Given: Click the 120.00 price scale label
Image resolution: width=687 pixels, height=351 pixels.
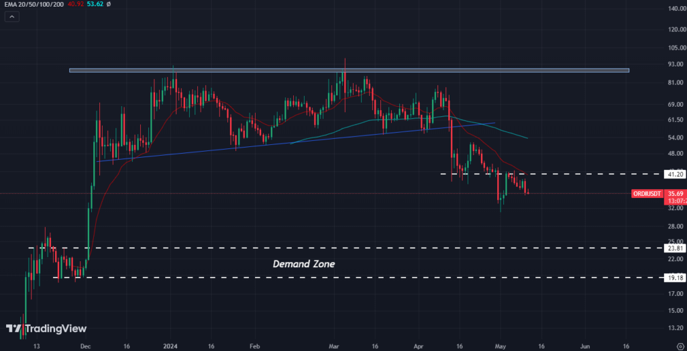Looking at the screenshot, I should point(676,30).
